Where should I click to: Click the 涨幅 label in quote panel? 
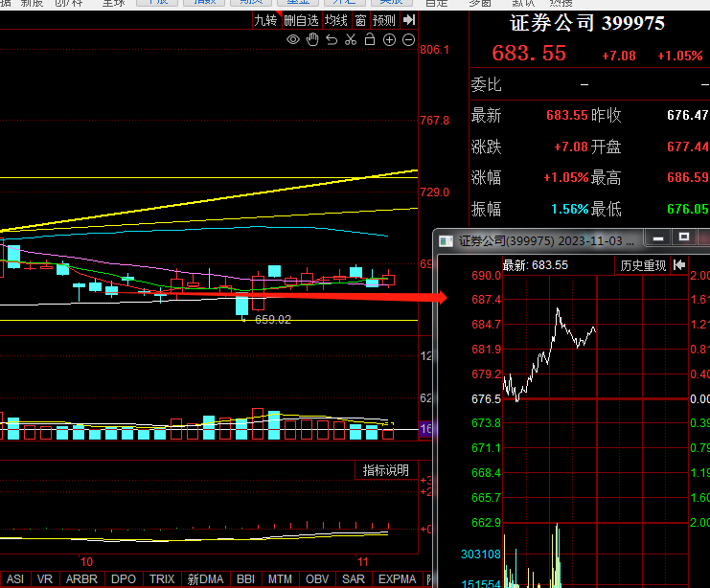[x=487, y=177]
